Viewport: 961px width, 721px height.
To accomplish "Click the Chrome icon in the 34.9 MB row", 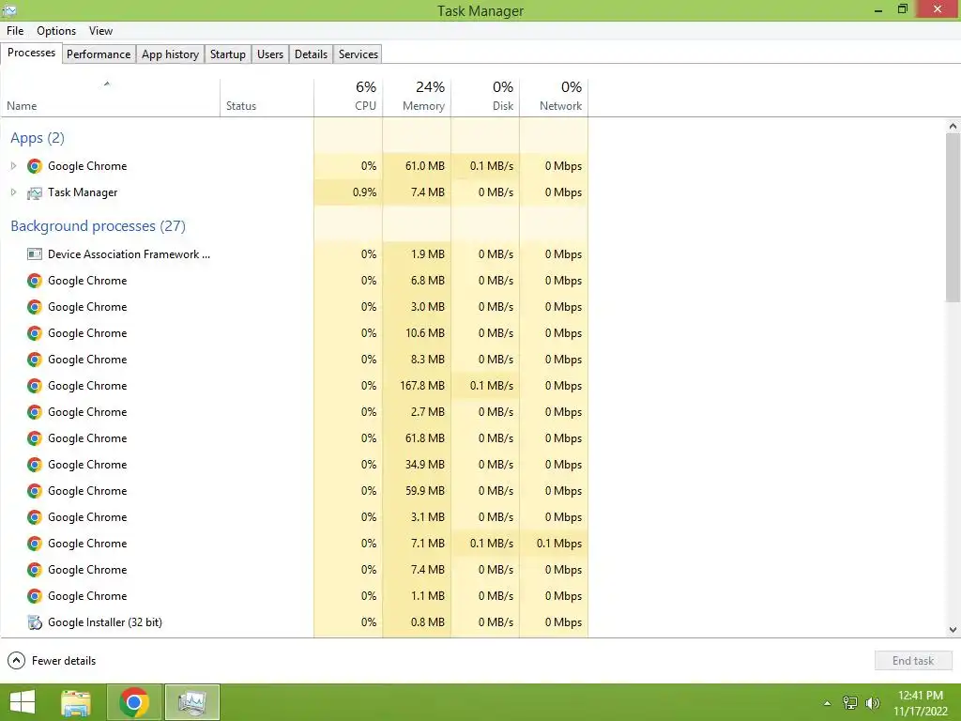I will [35, 465].
